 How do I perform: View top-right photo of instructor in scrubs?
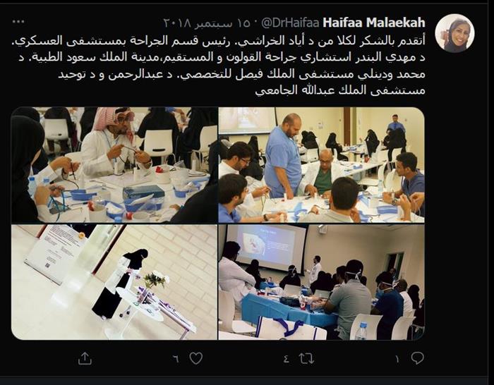(x=321, y=165)
